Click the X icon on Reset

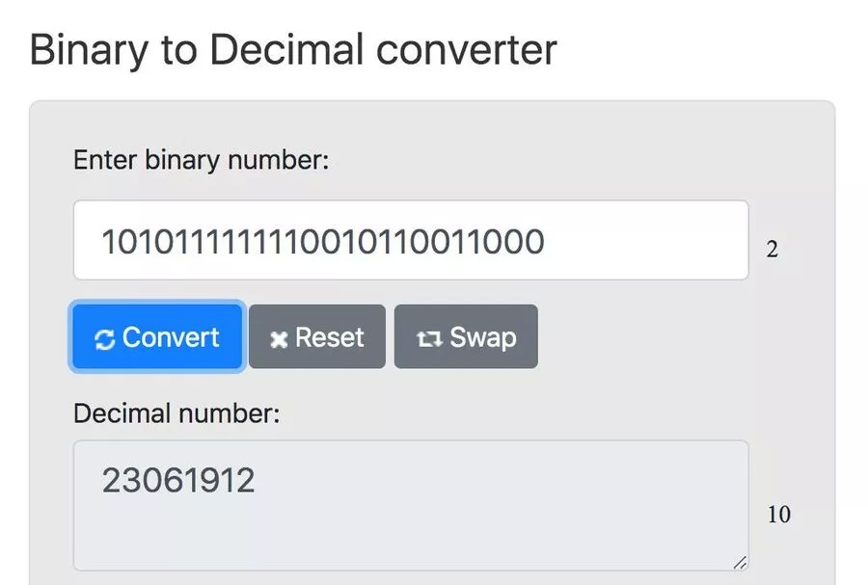(279, 339)
